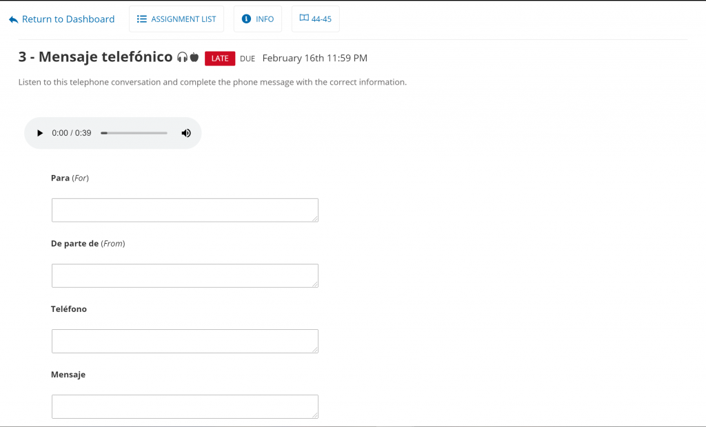This screenshot has width=706, height=427.
Task: Open the Return to Dashboard link
Action: tap(68, 19)
